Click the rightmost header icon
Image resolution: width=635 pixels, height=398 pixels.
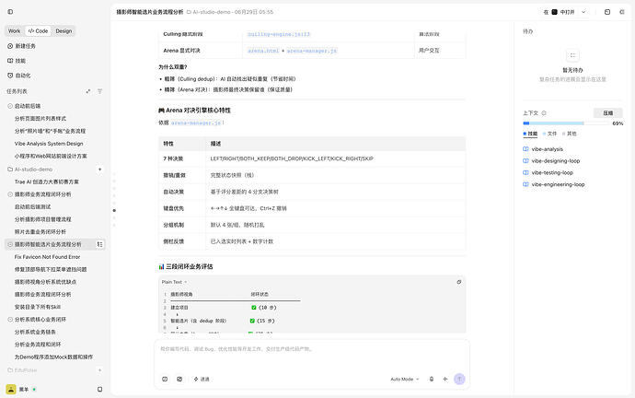tap(622, 12)
